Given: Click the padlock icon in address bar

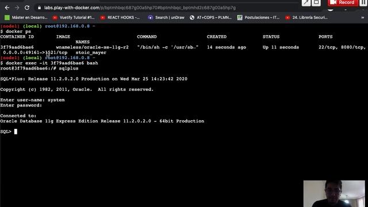Looking at the screenshot, I should pos(39,7).
